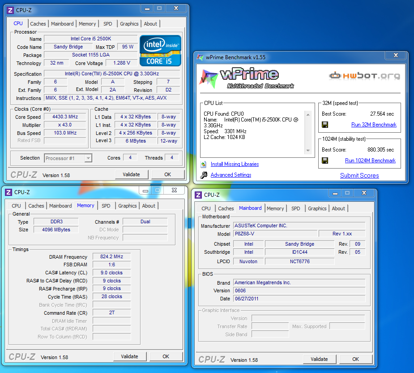Click the CPU List scrollbar up arrow
The image size is (414, 373).
coord(308,115)
